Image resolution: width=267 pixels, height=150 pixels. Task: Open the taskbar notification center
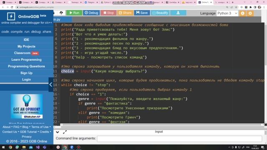[x=263, y=147]
